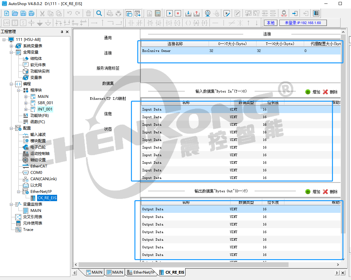
Task: Open the Ethernet/IP I/O映射 section
Action: click(x=108, y=99)
